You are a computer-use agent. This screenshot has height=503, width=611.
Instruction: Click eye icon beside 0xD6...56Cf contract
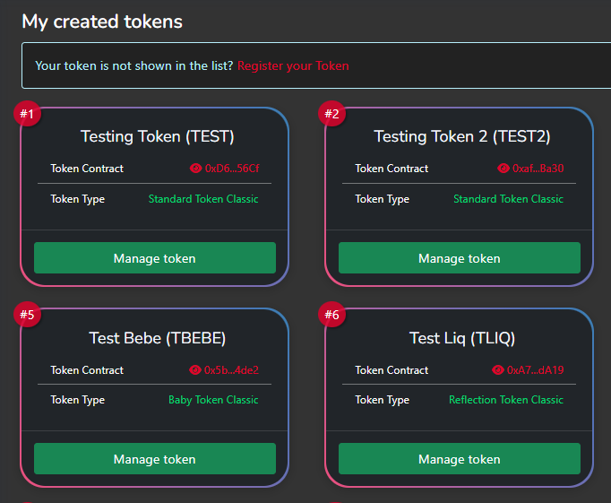coord(196,169)
